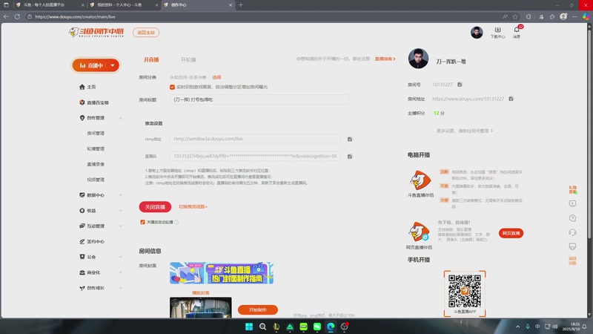The height and width of the screenshot is (334, 593).
Task: Copy the 直播码 stream key
Action: [350, 157]
